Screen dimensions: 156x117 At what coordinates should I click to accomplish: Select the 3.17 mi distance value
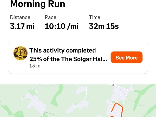coord(22,26)
